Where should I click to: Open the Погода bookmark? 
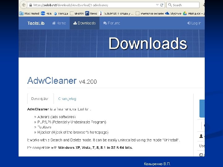tap(61, 14)
